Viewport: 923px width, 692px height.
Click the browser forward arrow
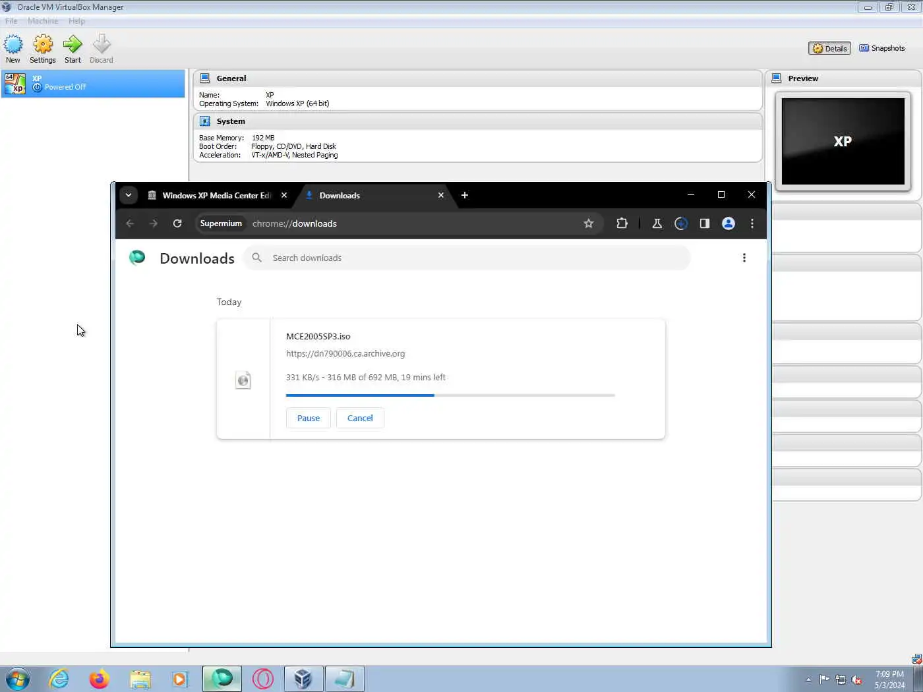pos(154,223)
